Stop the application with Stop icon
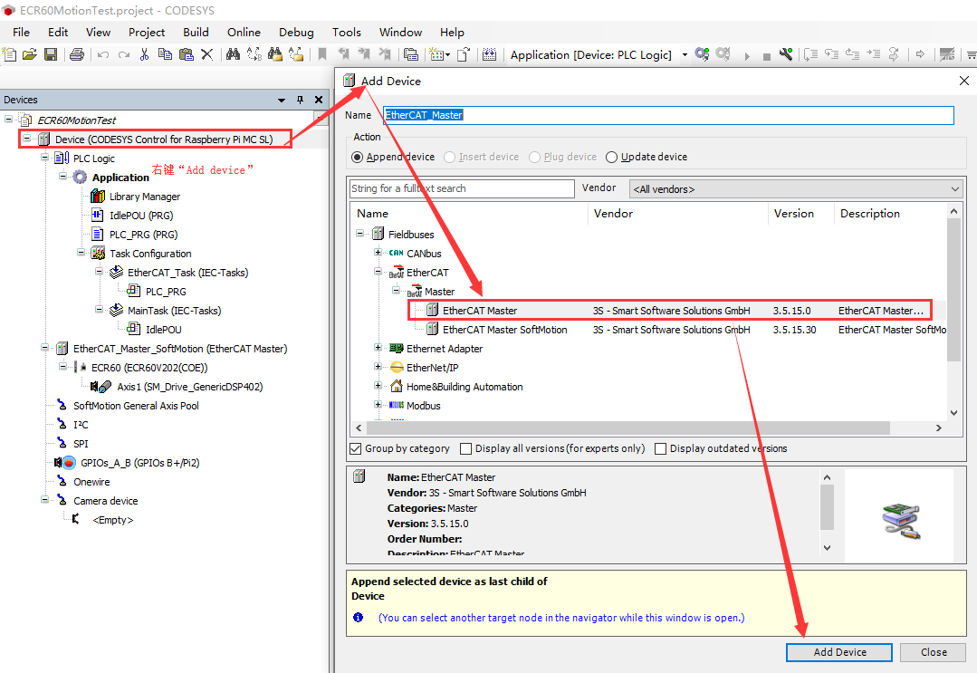Viewport: 977px width, 673px height. pyautogui.click(x=766, y=56)
